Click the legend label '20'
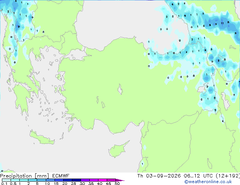The image size is (240, 185). tap(65, 183)
